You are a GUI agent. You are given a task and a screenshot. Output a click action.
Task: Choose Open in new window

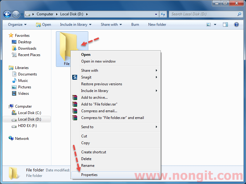(x=116, y=61)
